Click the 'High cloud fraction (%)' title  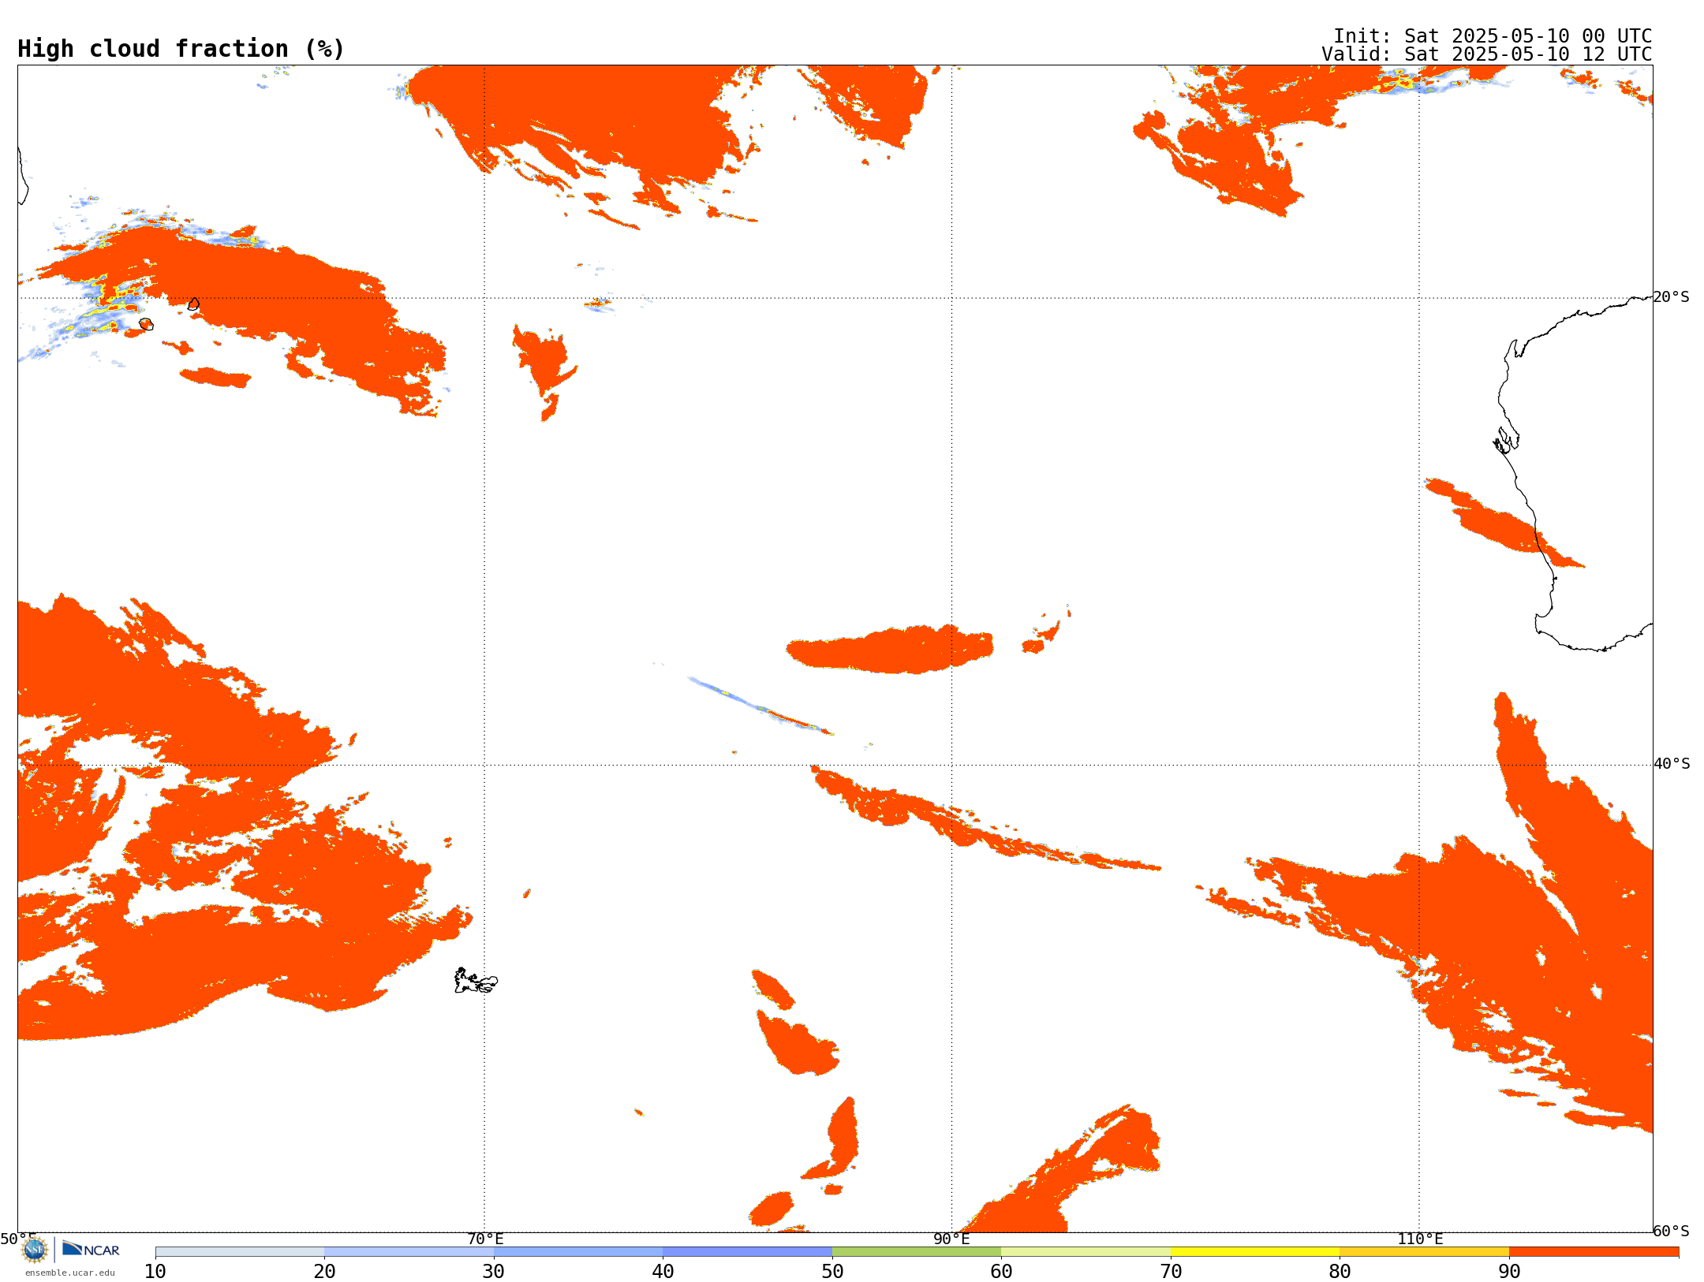[181, 49]
